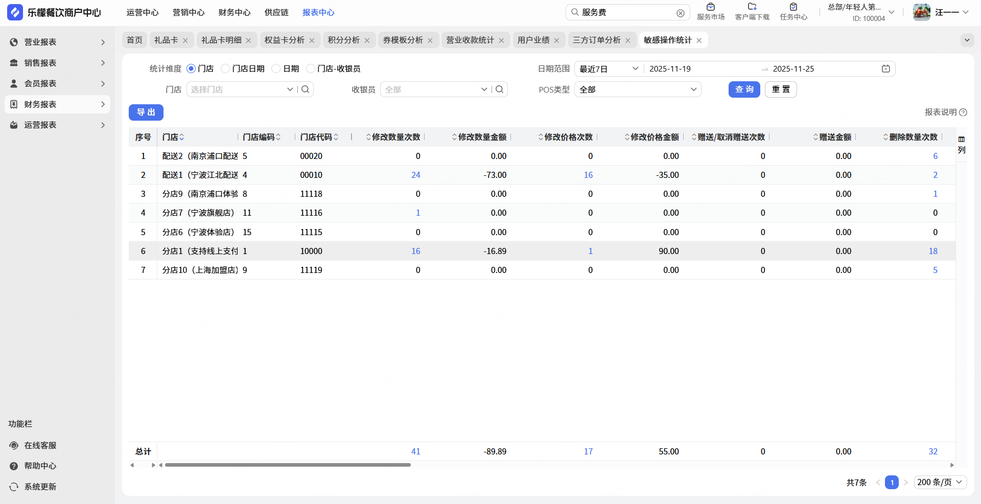This screenshot has height=504, width=981.
Task: Select the 日期 statistic dimension radio
Action: click(276, 69)
